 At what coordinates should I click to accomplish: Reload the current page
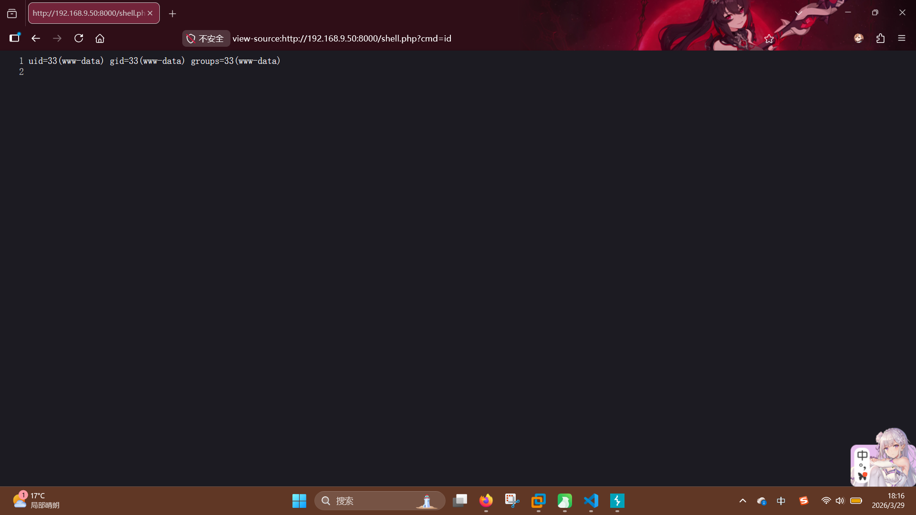click(x=79, y=38)
